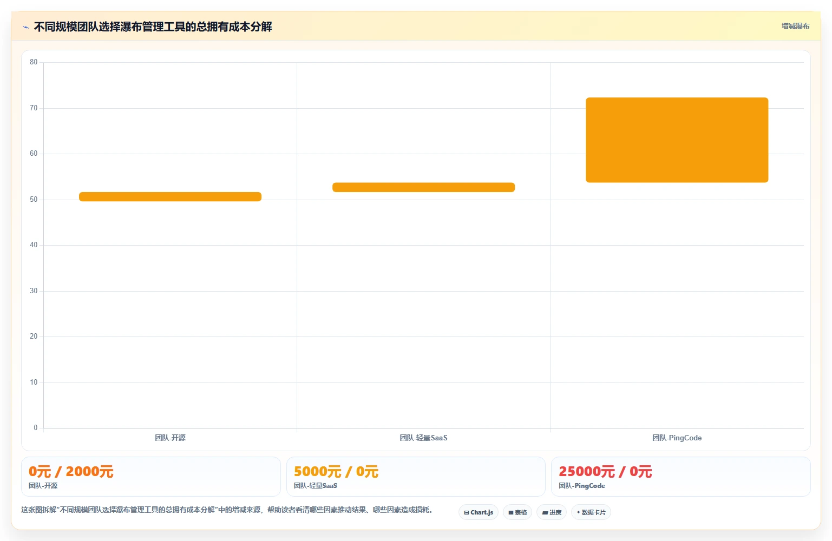Click the 团队-轻量SaaS x-axis label

point(423,438)
